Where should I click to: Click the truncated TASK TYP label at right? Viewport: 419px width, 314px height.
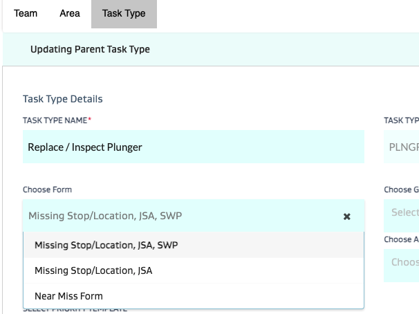[x=401, y=120]
